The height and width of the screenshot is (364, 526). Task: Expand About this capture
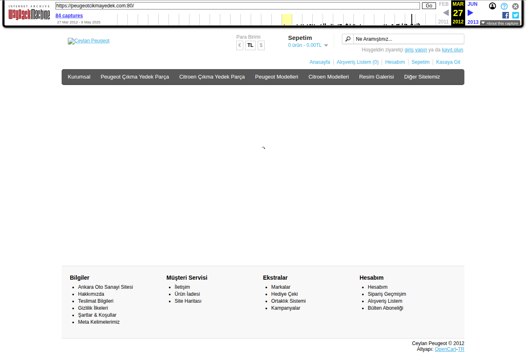[500, 23]
